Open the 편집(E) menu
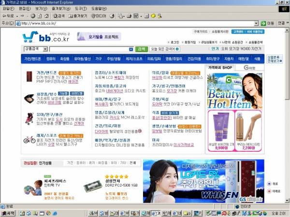 [x=25, y=9]
